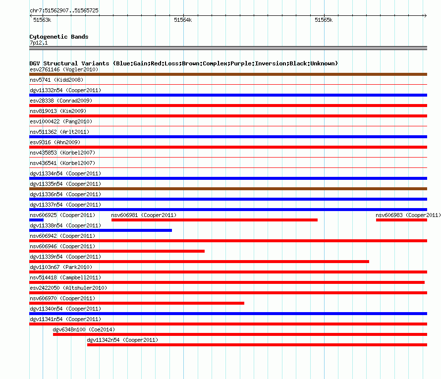Select the nsv5741 (Kidd2008) label

coord(56,80)
